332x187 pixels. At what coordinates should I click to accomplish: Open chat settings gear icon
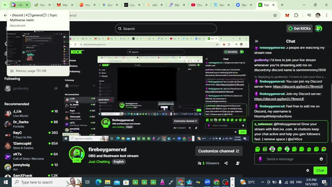point(308,170)
